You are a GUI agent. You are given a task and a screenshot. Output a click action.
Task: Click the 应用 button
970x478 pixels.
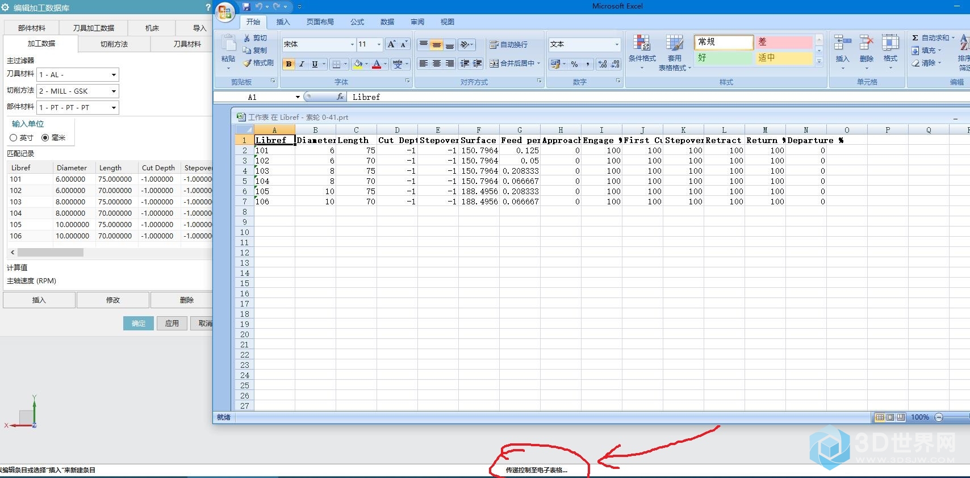point(172,324)
